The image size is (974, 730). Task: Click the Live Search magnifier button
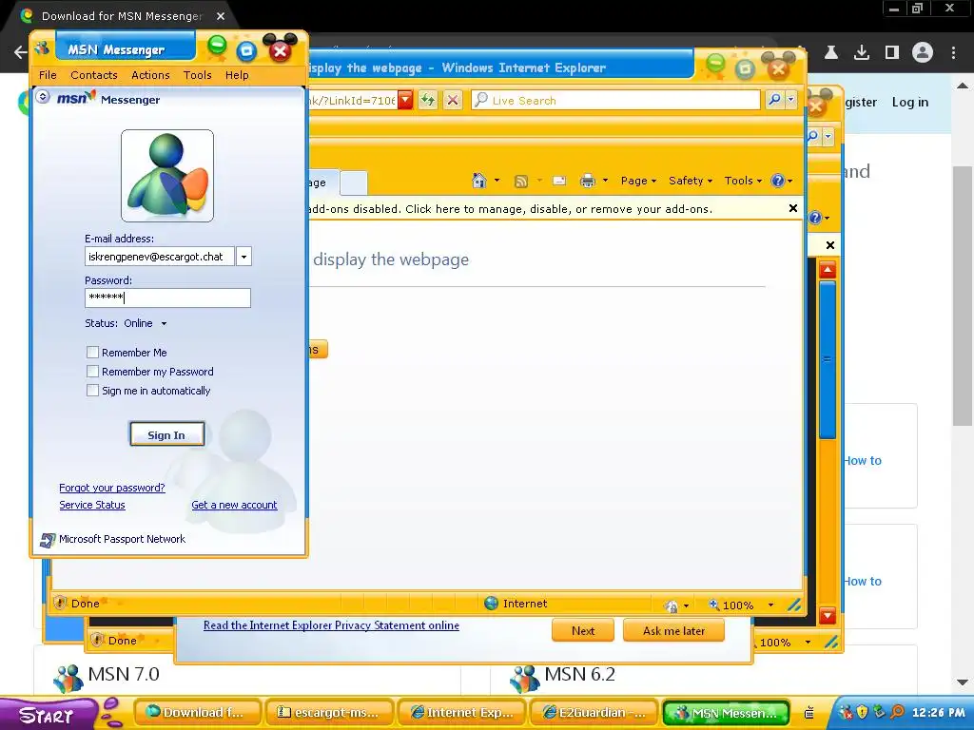click(x=774, y=99)
